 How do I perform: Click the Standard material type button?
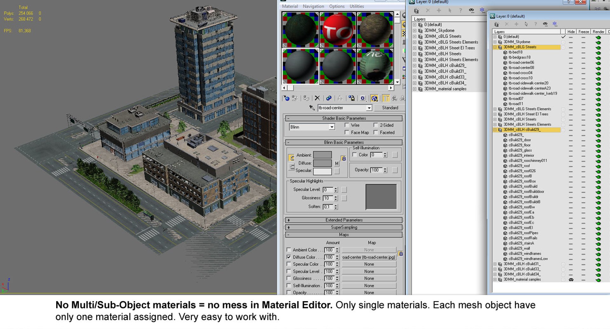tap(390, 108)
